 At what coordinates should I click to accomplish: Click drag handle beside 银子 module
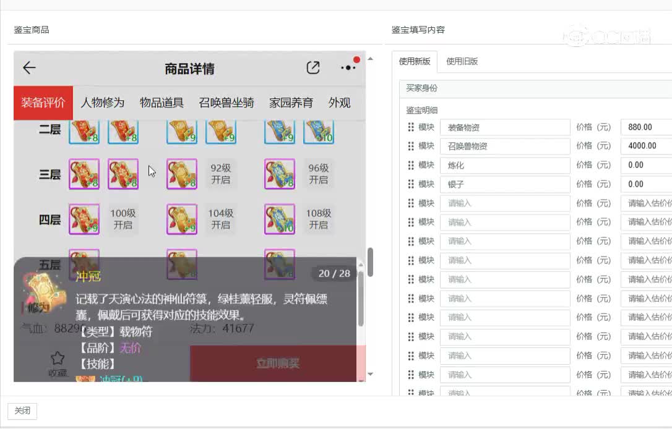point(411,184)
